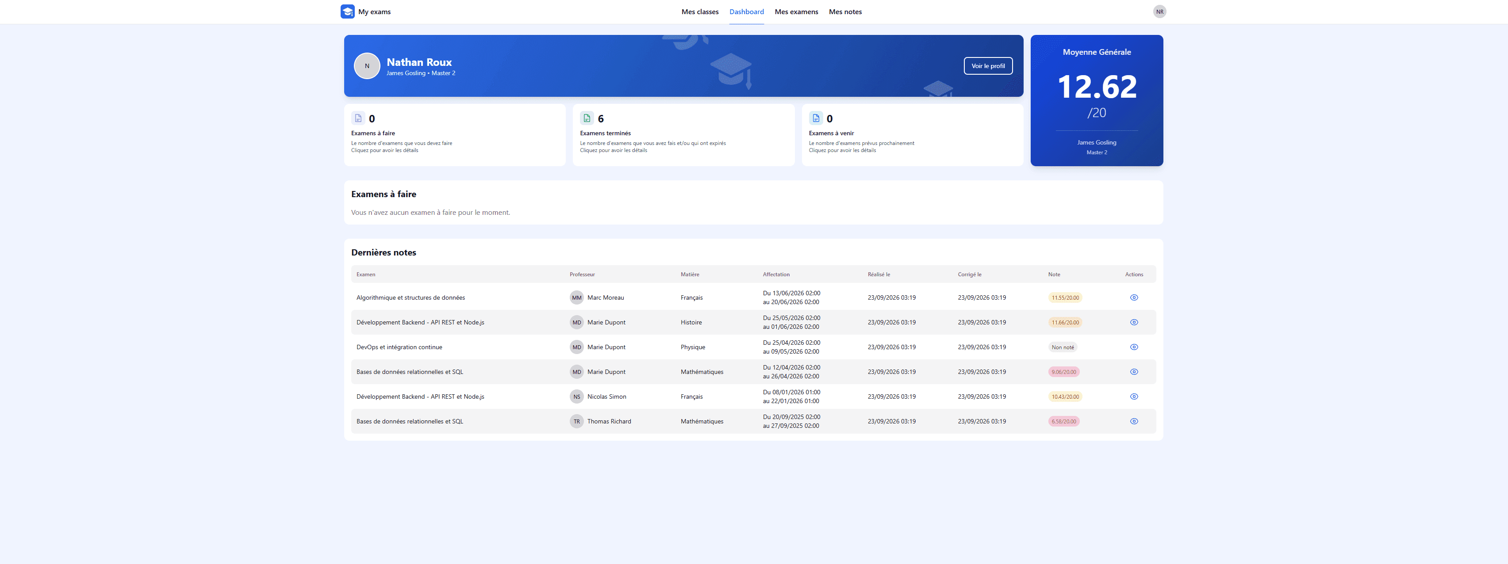Click the Note column header
The width and height of the screenshot is (1508, 564).
[x=1054, y=274]
